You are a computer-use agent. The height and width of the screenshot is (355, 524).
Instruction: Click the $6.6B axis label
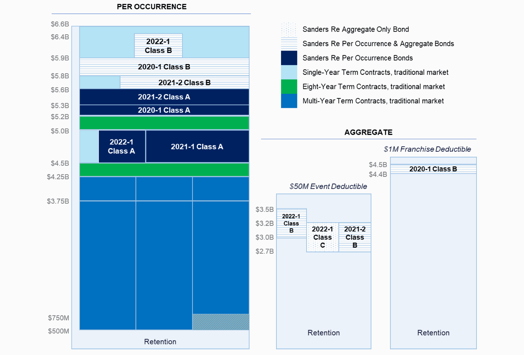(60, 24)
